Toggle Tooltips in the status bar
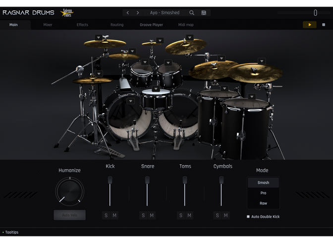Screen dimensions: 333x243 pyautogui.click(x=10, y=232)
